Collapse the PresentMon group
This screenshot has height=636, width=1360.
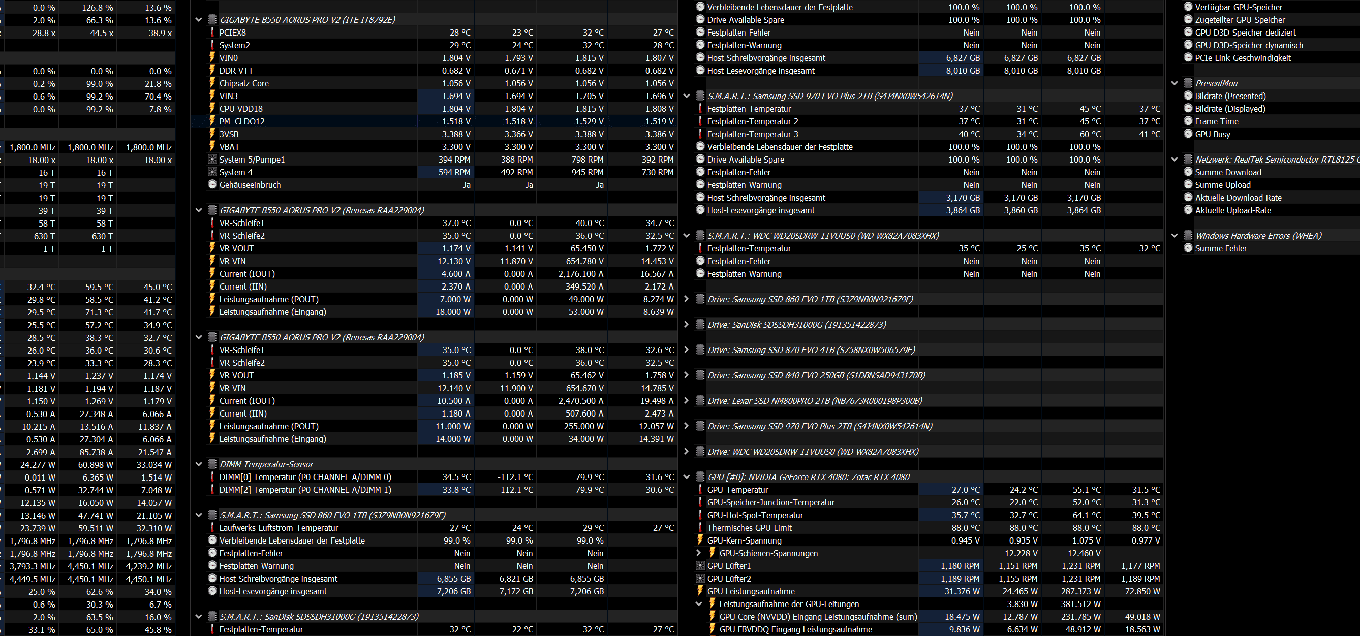tap(1174, 83)
